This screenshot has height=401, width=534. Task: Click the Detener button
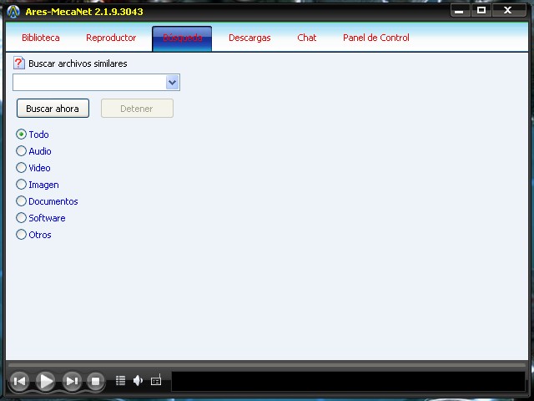(x=137, y=109)
